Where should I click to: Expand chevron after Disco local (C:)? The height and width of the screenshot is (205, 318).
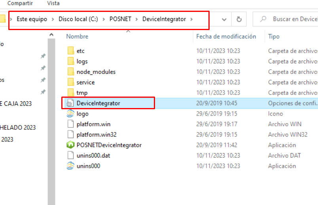pyautogui.click(x=104, y=19)
